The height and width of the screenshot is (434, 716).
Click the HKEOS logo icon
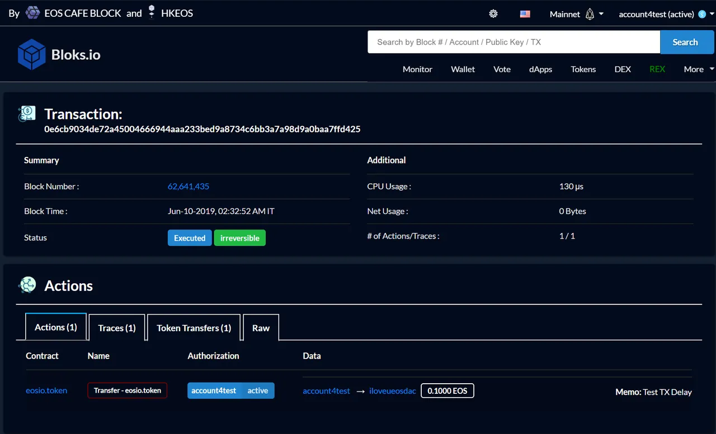152,12
